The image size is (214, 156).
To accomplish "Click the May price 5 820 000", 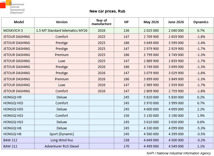I will pos(151,97).
